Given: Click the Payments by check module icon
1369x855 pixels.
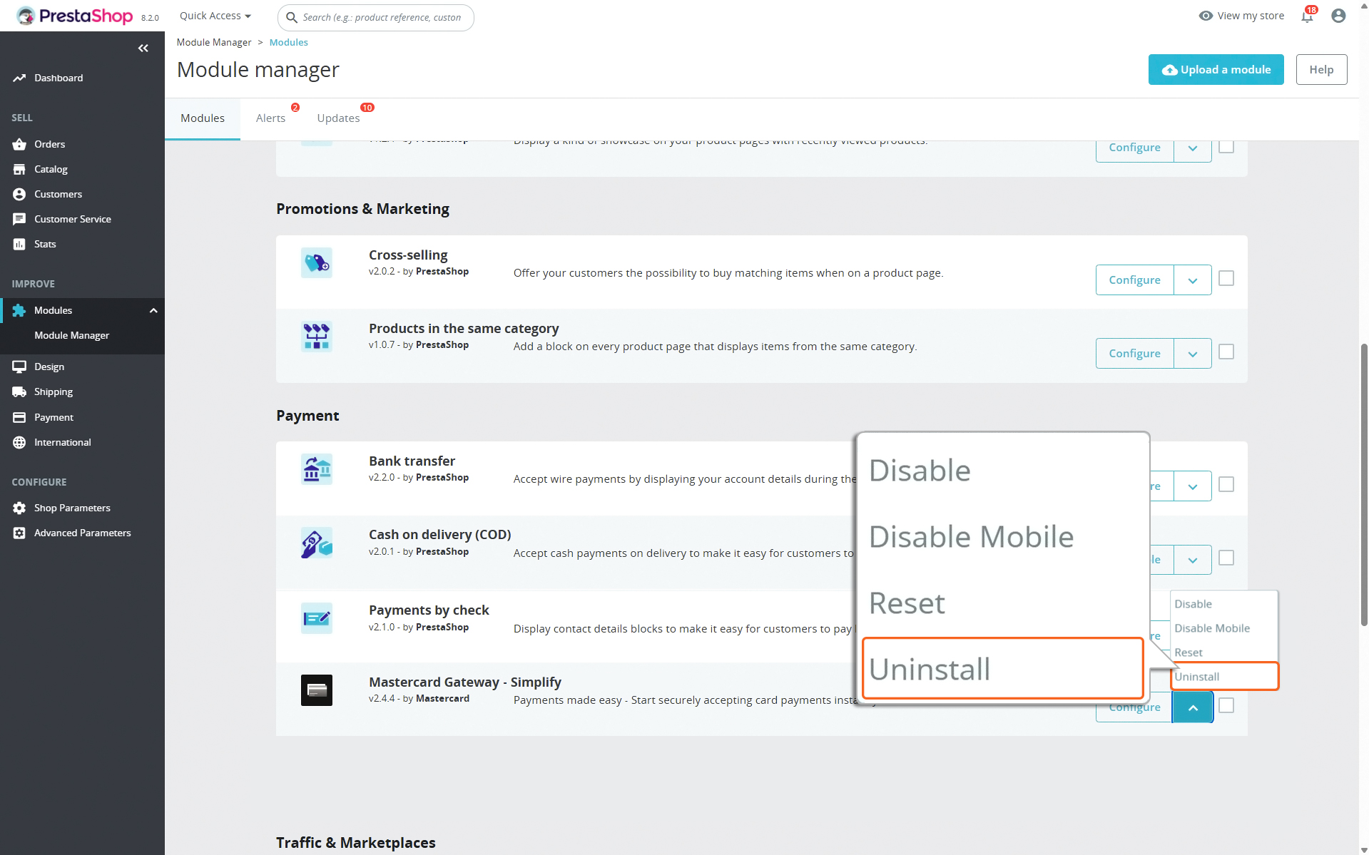Looking at the screenshot, I should (317, 618).
